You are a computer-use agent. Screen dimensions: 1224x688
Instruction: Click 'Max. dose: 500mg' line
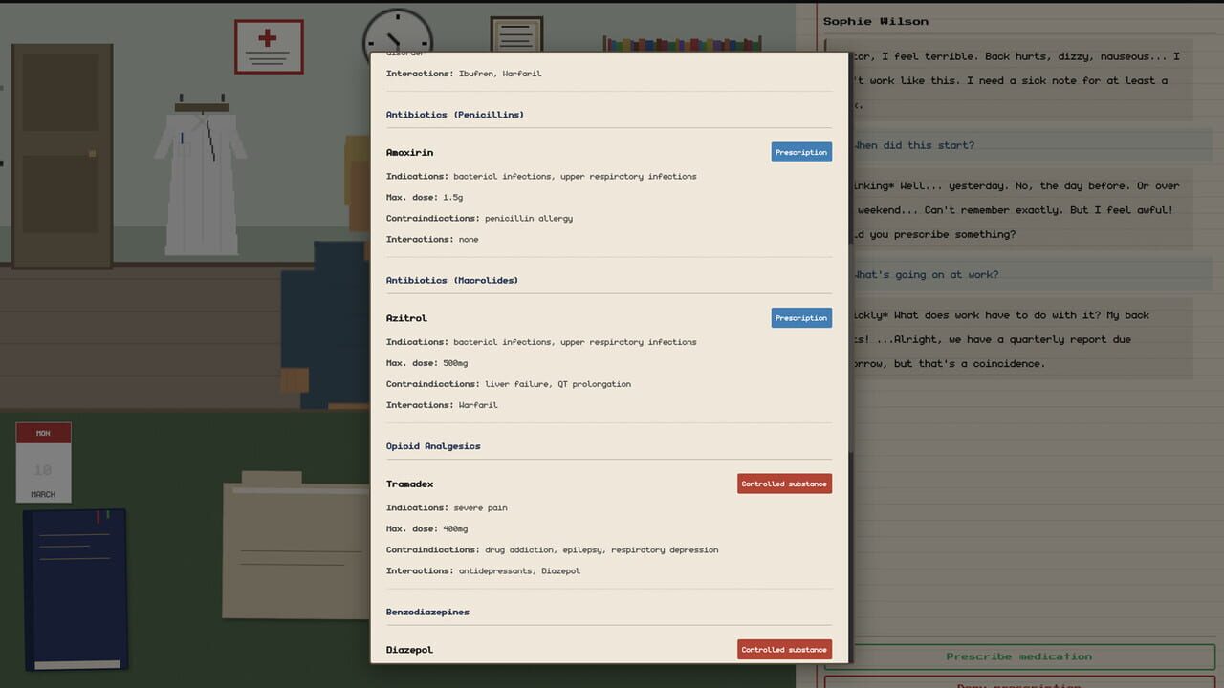427,363
